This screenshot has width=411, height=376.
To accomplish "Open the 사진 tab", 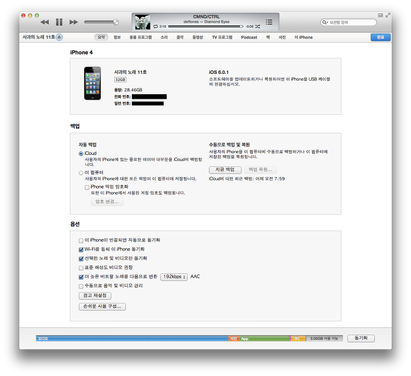I will click(282, 37).
